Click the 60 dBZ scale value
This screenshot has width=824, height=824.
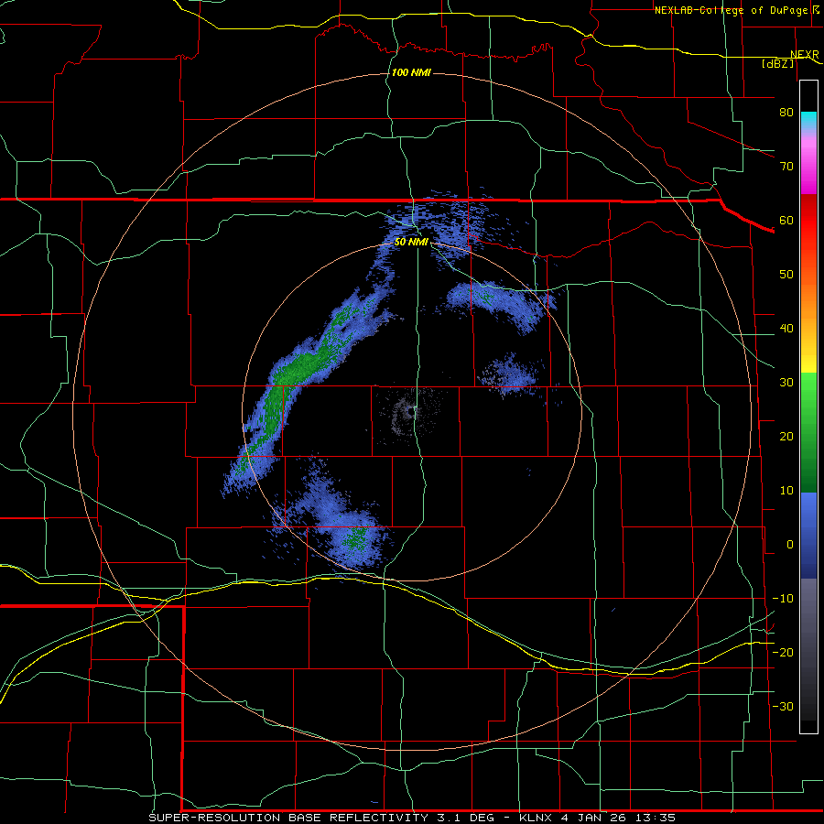[786, 220]
